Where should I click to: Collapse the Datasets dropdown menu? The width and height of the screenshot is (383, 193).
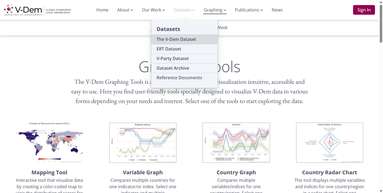184,10
